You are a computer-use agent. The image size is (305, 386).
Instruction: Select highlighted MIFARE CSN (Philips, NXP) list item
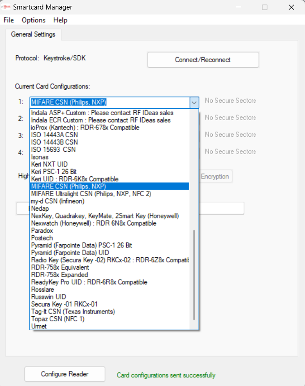110,186
